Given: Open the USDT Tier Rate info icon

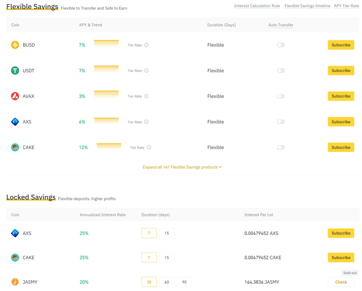Looking at the screenshot, I should pos(146,71).
